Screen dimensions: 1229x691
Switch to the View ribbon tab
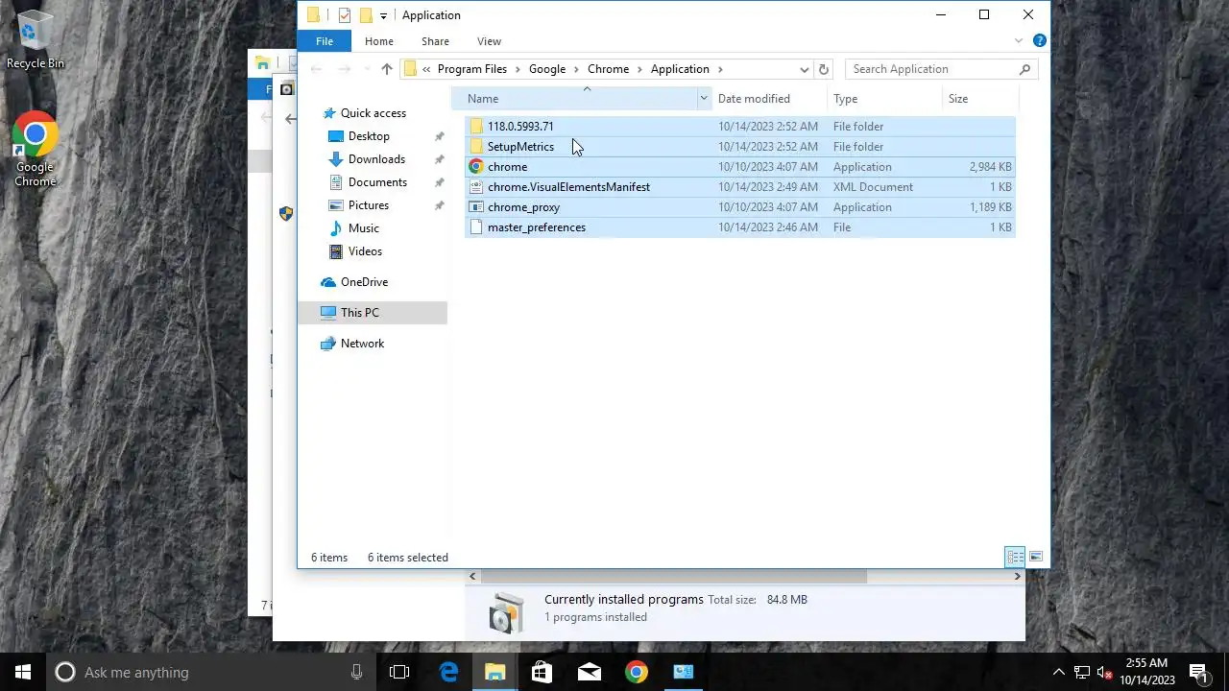point(489,41)
